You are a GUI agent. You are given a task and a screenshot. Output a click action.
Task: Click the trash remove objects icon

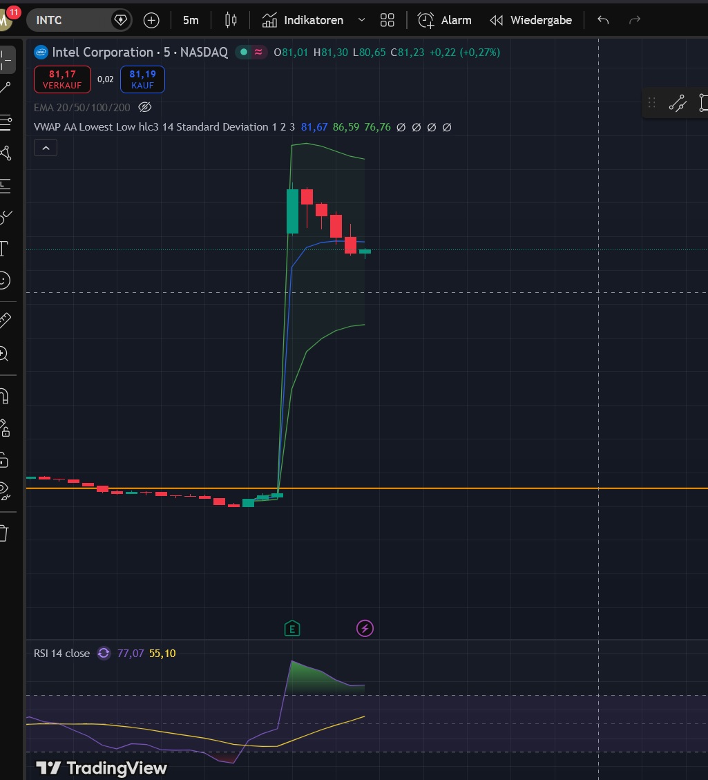point(4,533)
